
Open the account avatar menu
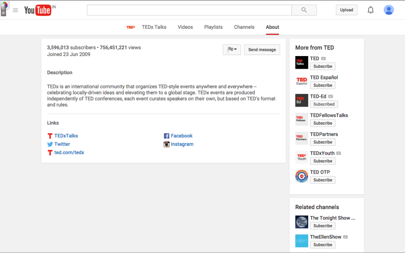(x=388, y=10)
